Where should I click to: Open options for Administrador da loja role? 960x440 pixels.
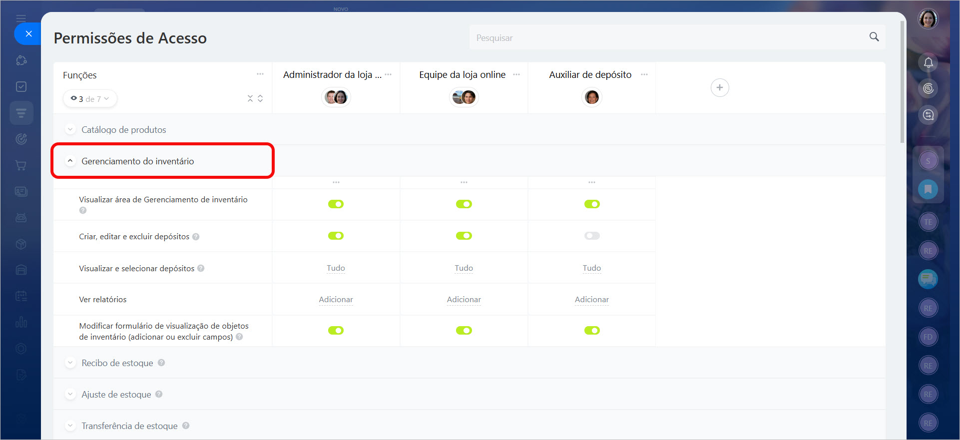click(x=388, y=74)
